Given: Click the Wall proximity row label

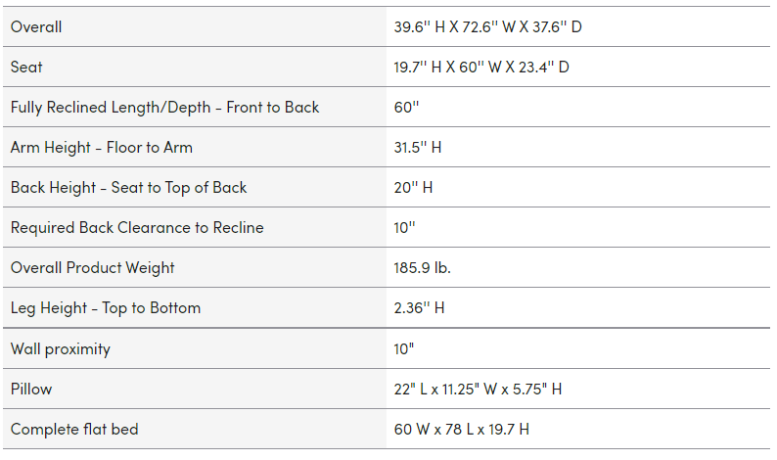Looking at the screenshot, I should click(61, 349).
